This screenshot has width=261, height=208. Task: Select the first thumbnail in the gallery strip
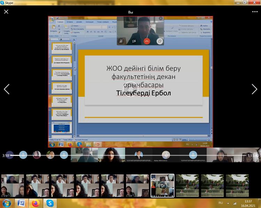[x=13, y=185]
